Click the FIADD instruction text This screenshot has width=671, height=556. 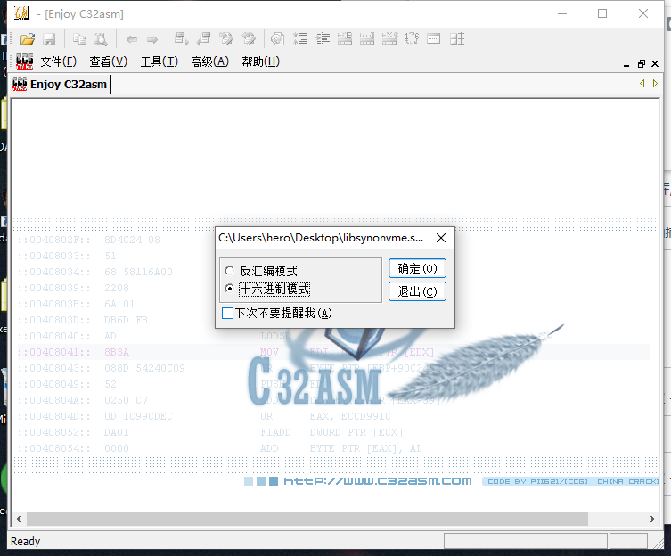coord(275,432)
